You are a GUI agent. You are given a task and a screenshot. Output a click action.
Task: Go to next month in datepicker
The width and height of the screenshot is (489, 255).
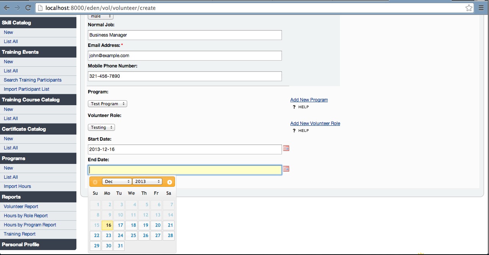coord(169,182)
